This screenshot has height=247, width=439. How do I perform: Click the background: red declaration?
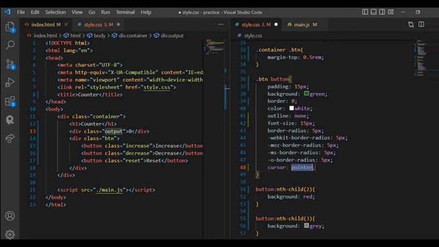pos(291,197)
